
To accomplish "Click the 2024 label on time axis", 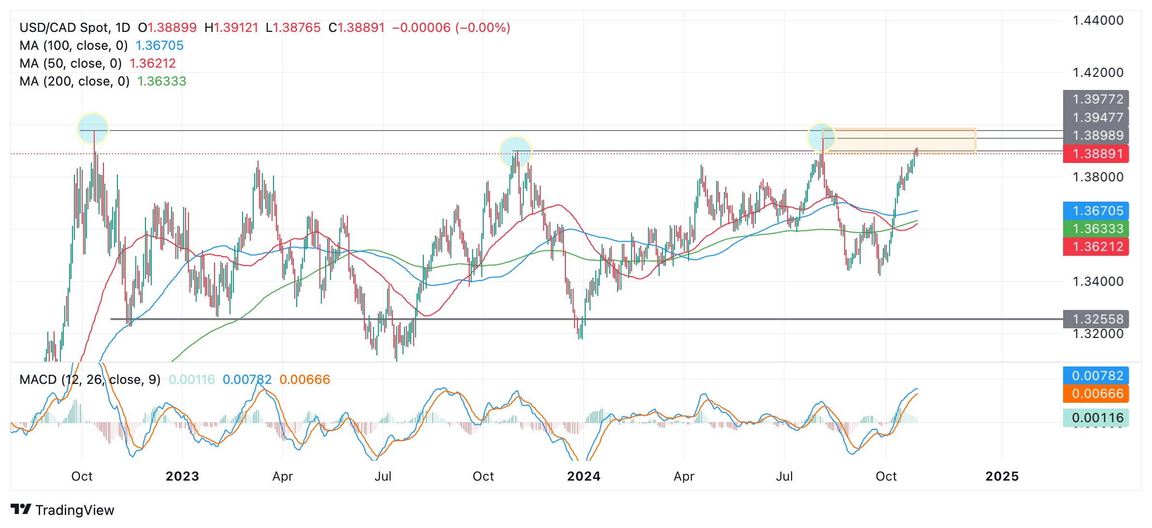I will (583, 476).
